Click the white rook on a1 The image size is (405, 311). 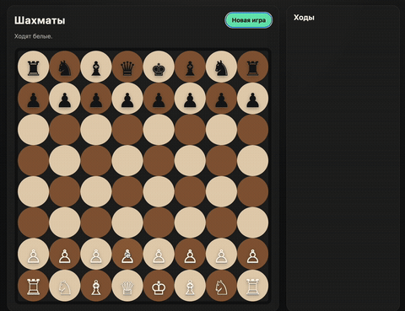point(34,286)
